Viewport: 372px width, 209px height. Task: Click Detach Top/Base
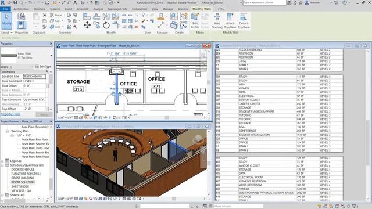(x=244, y=21)
